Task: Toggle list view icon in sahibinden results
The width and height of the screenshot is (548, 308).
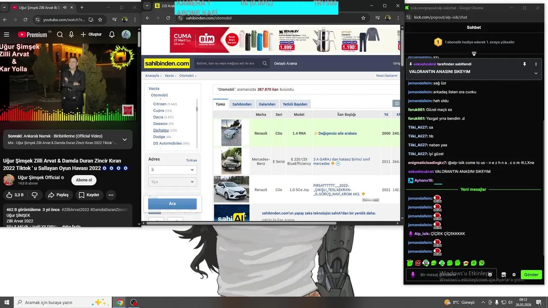Action: [x=397, y=104]
